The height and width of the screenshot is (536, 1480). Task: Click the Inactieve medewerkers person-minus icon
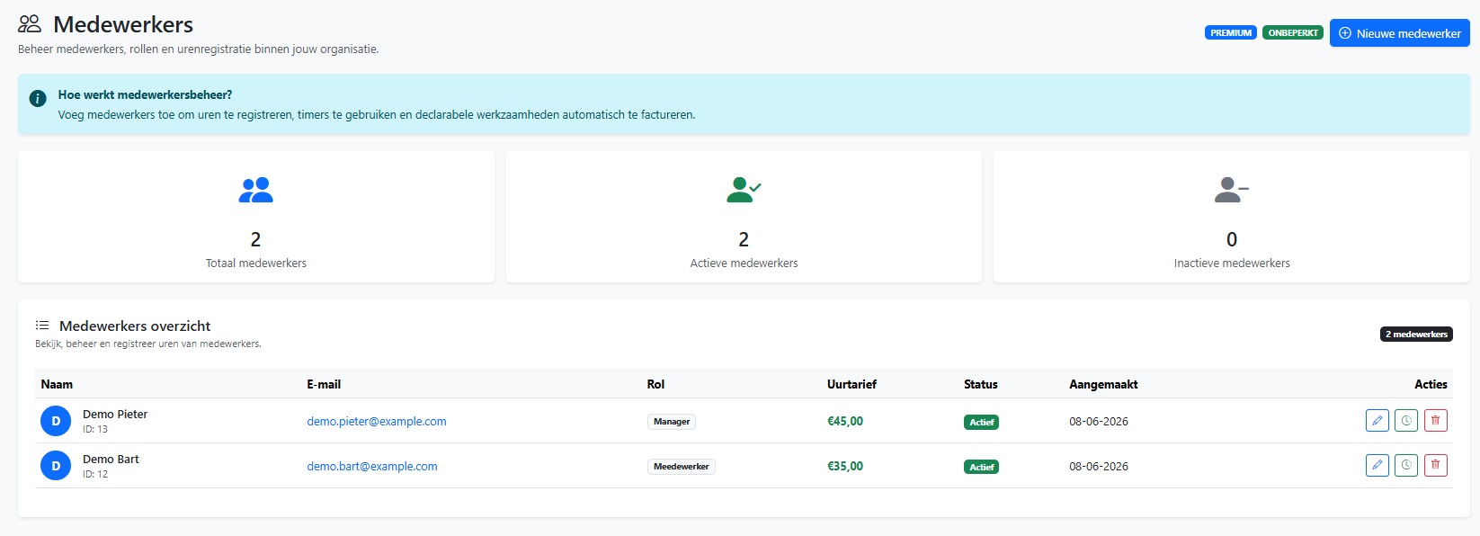point(1232,190)
